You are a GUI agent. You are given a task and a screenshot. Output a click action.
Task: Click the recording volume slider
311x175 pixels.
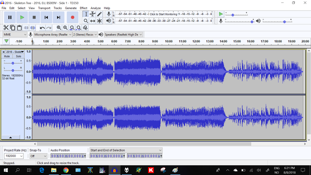point(240,21)
